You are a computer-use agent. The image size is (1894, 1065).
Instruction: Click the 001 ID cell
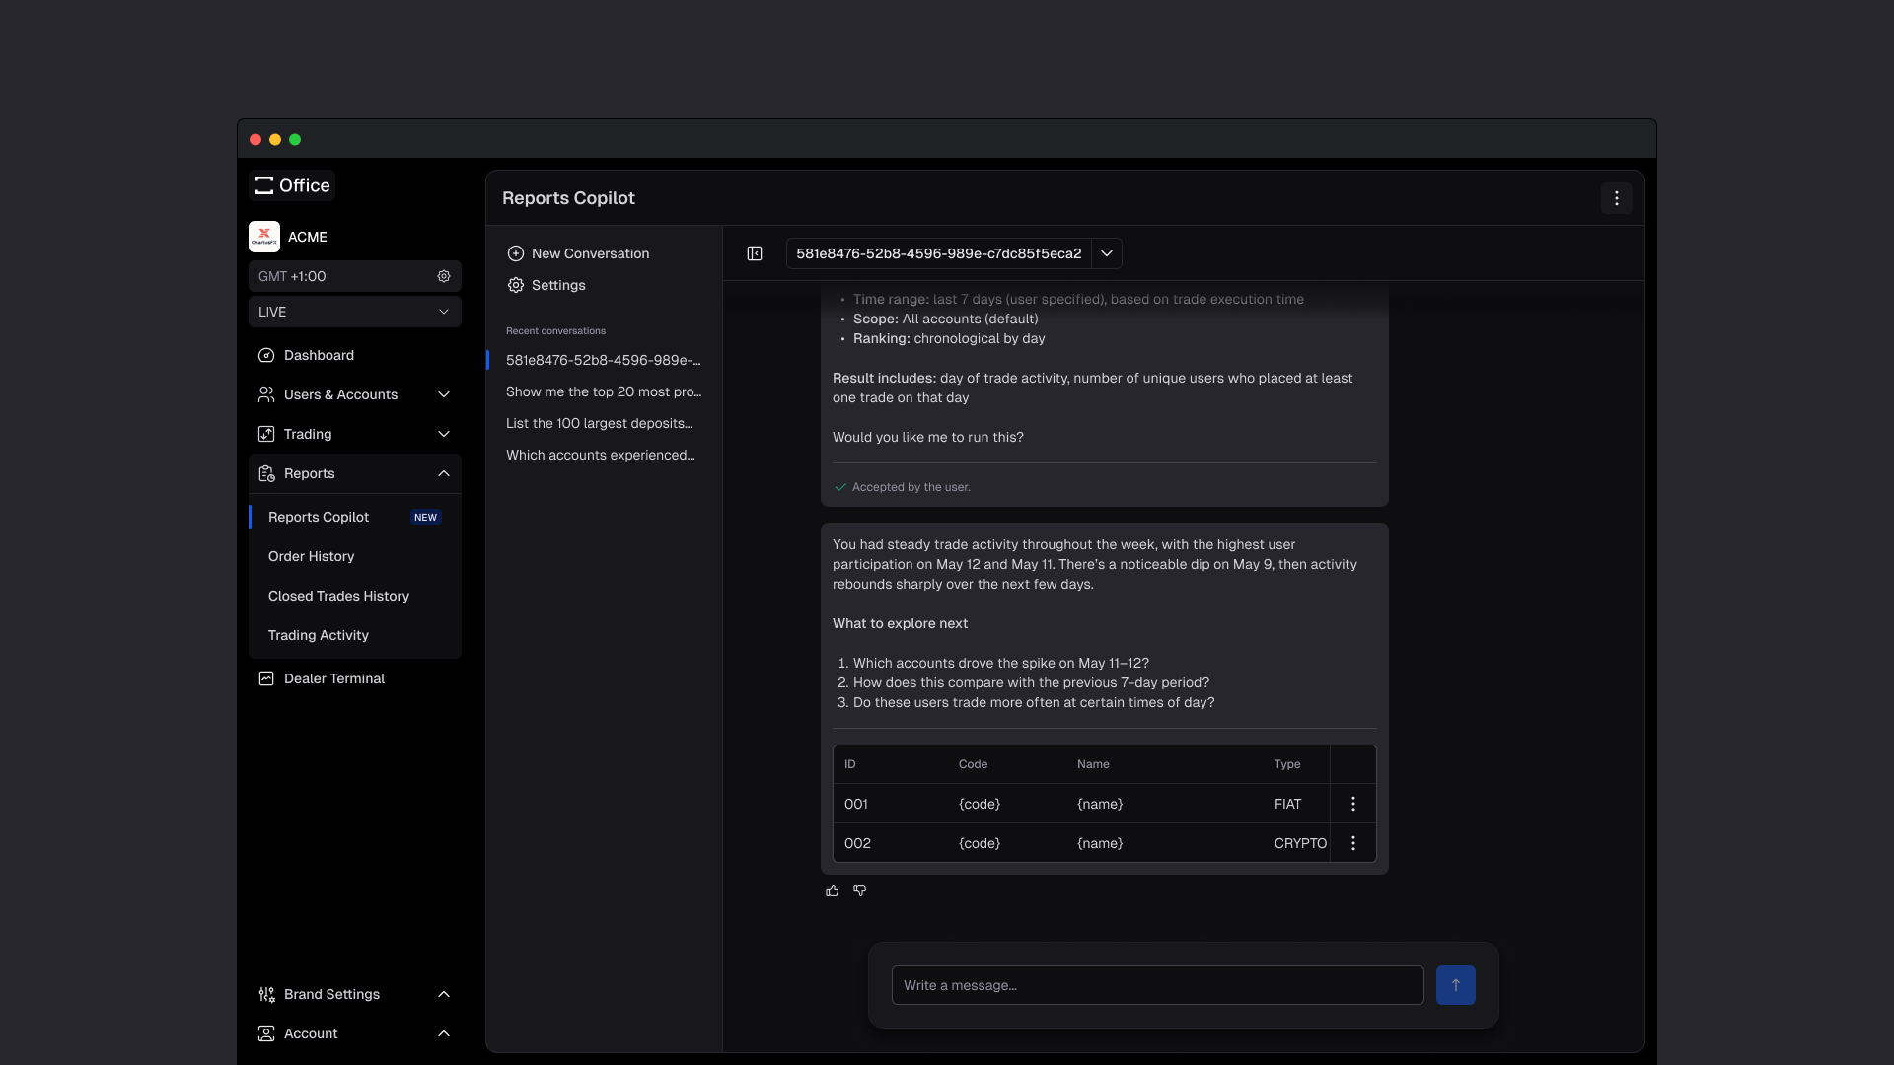856,804
